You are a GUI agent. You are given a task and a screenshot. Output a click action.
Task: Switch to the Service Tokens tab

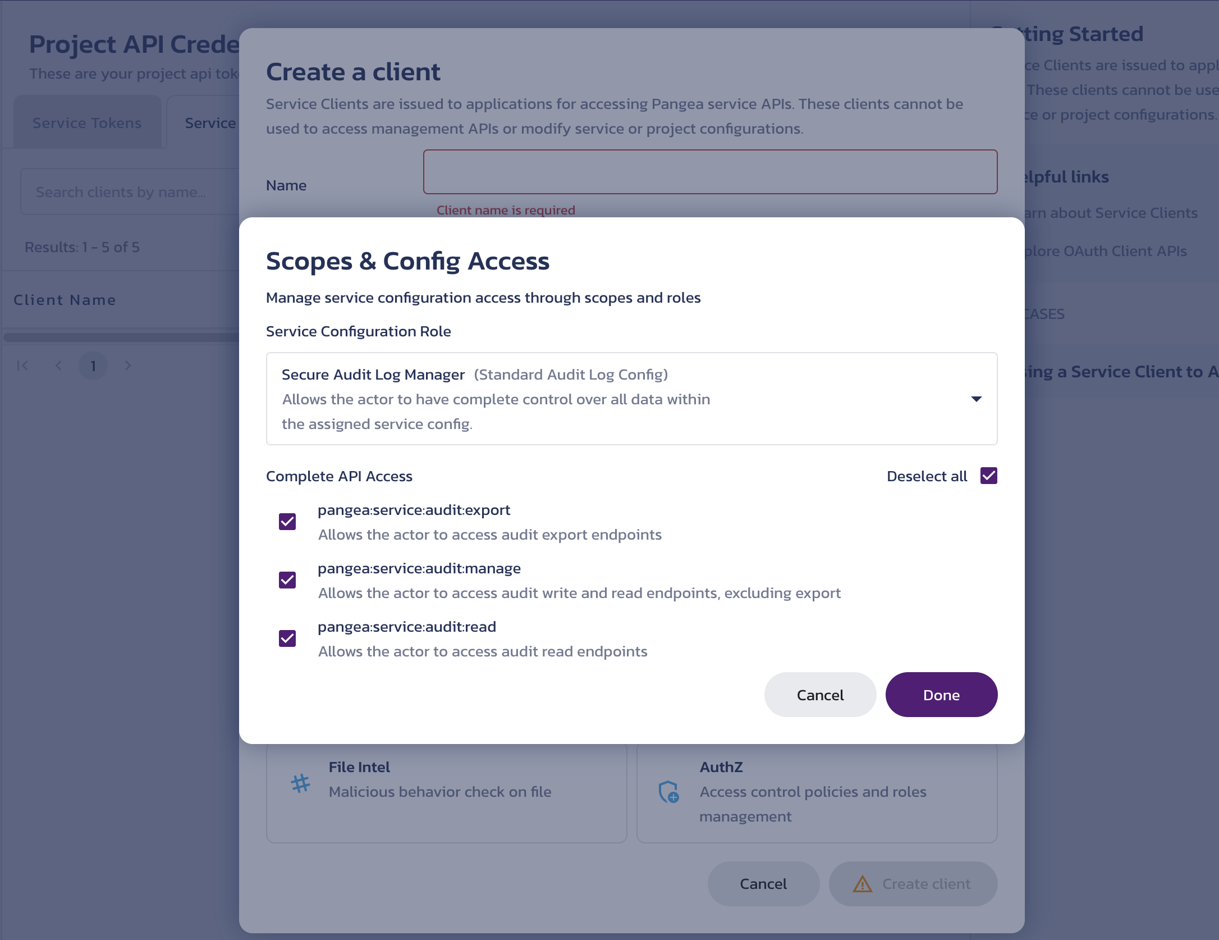pyautogui.click(x=87, y=122)
